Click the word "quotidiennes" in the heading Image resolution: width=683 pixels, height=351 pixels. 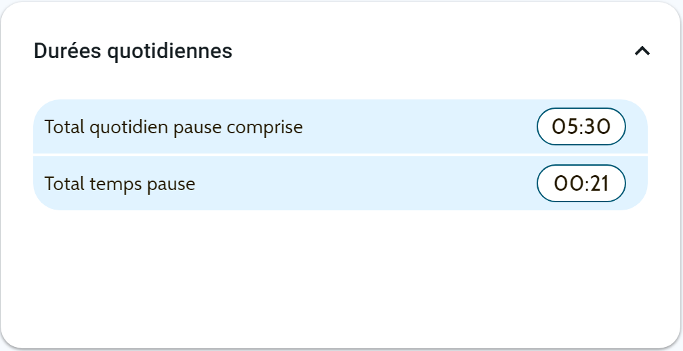(170, 51)
